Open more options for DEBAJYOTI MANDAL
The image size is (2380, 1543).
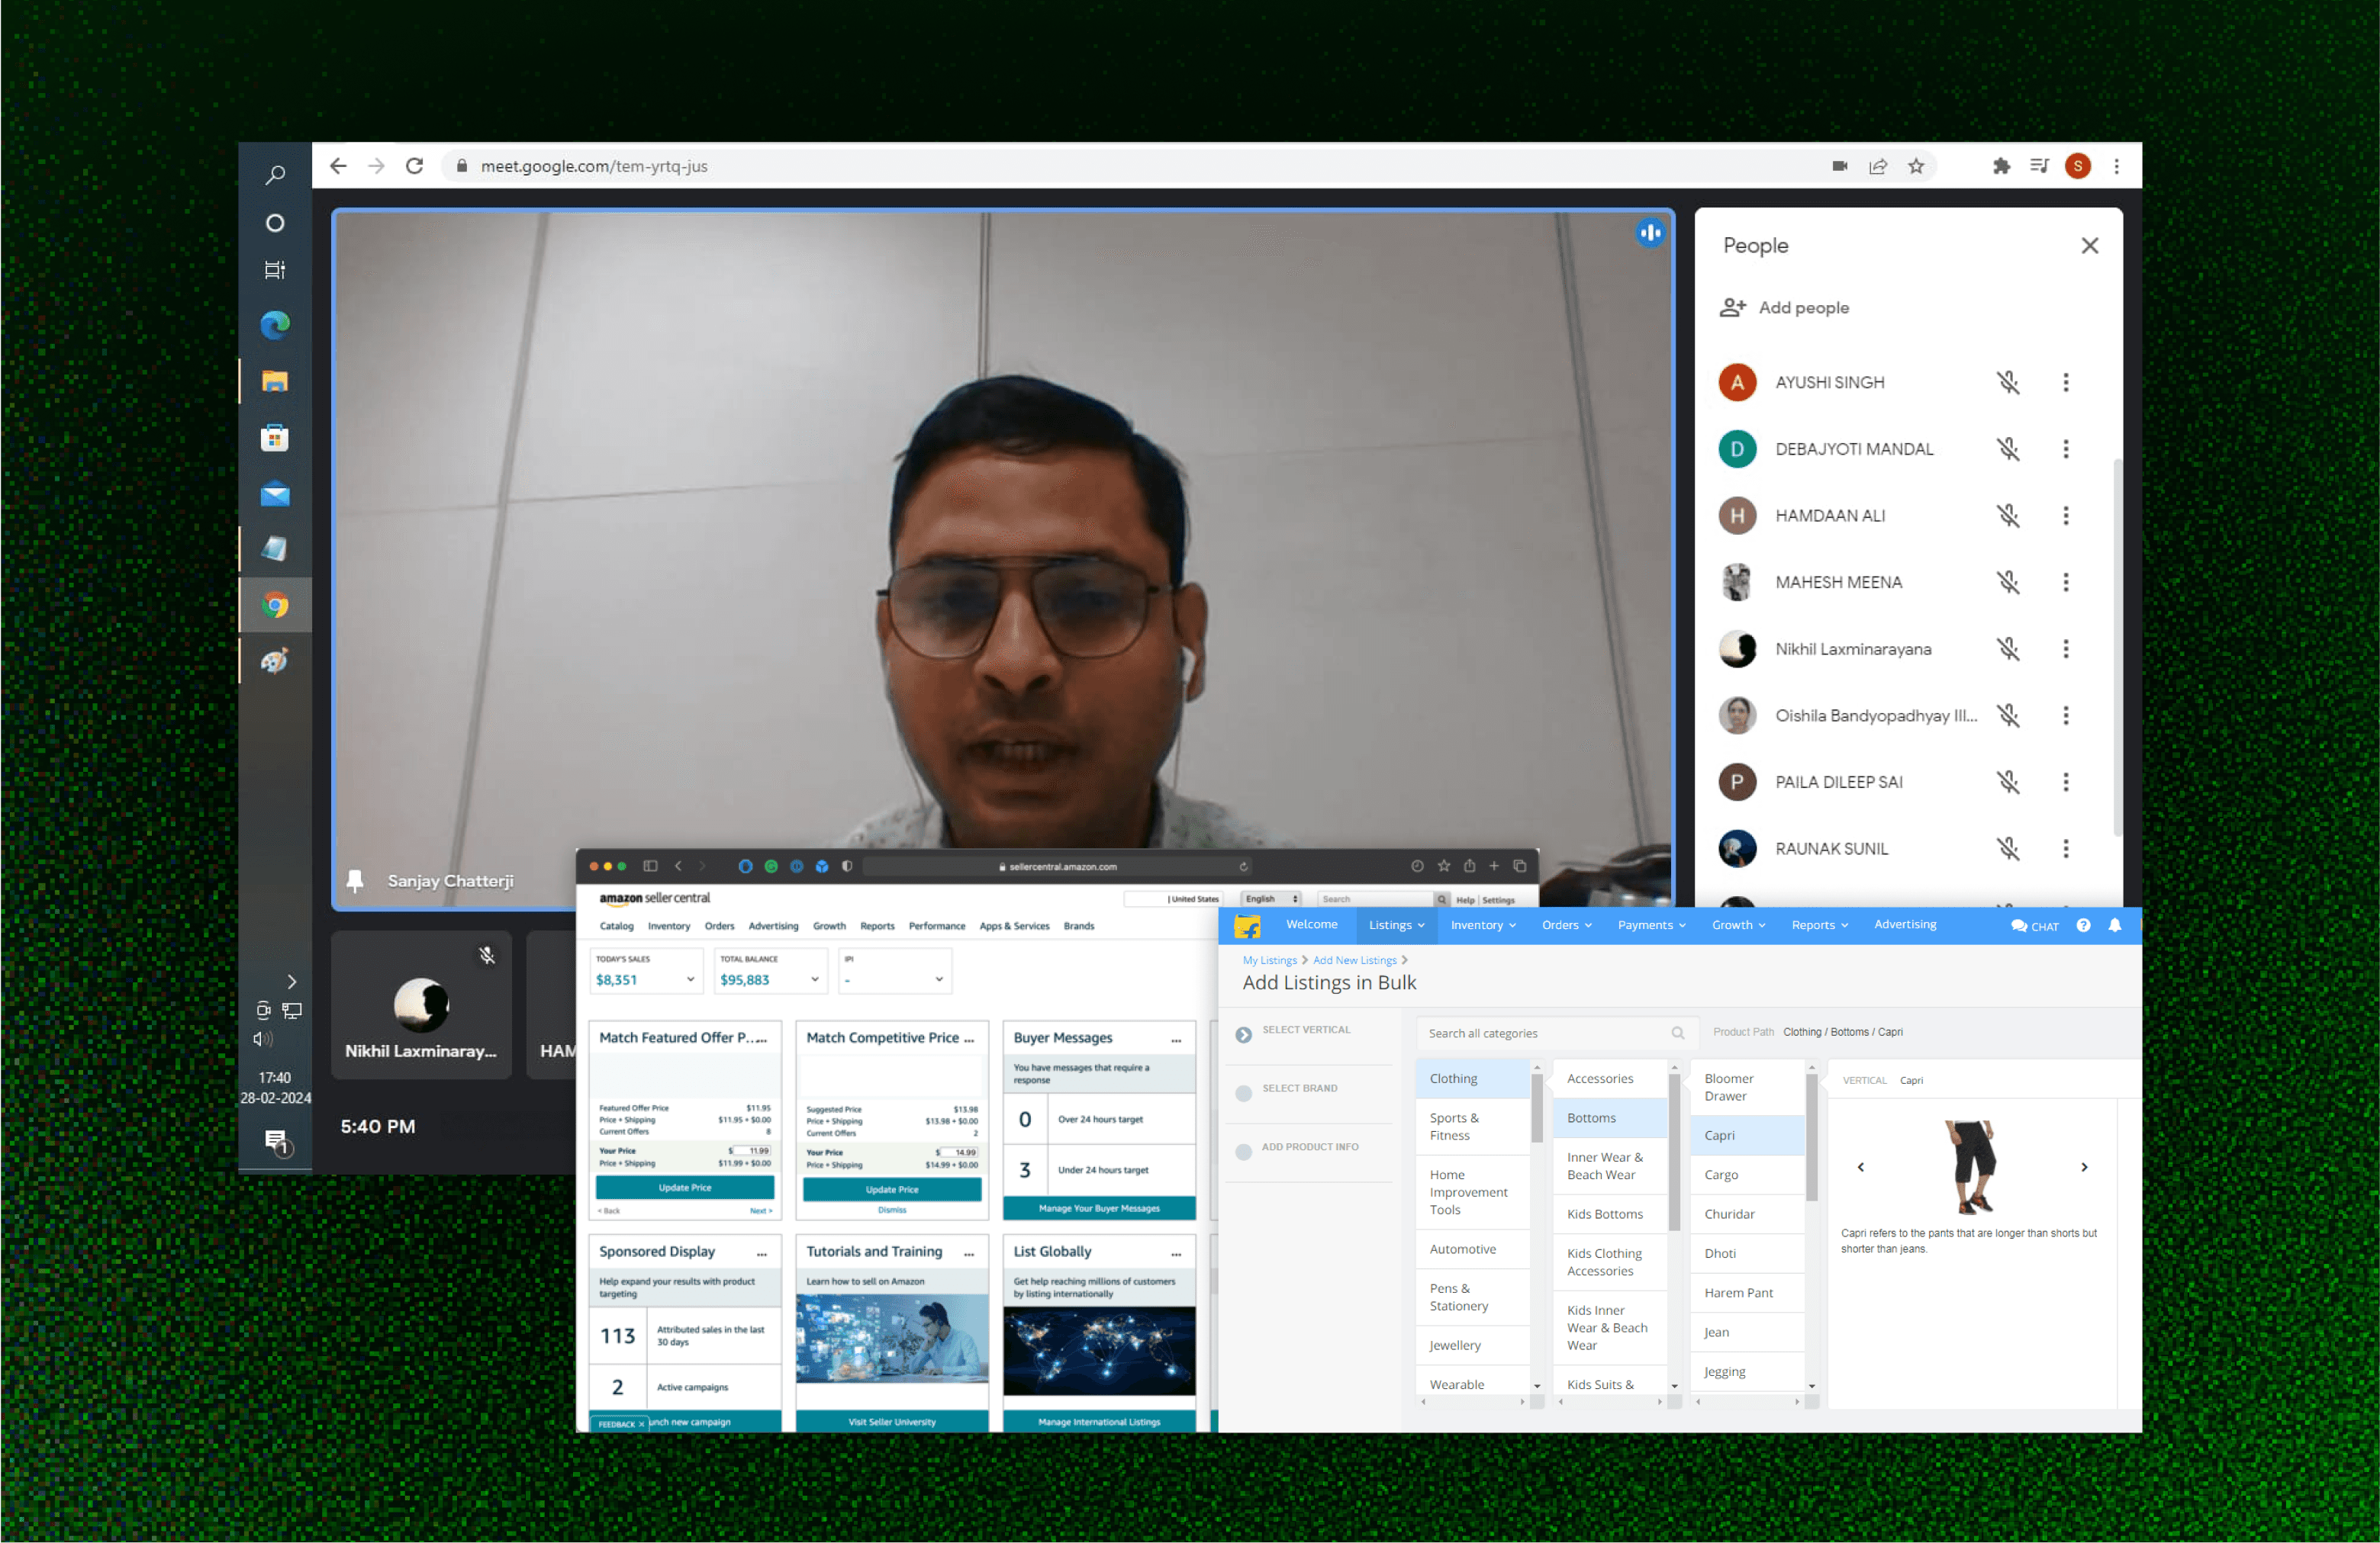[x=2065, y=450]
